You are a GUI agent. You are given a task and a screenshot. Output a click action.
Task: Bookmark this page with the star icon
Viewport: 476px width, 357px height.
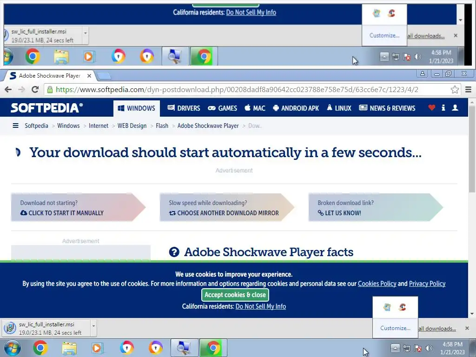455,90
